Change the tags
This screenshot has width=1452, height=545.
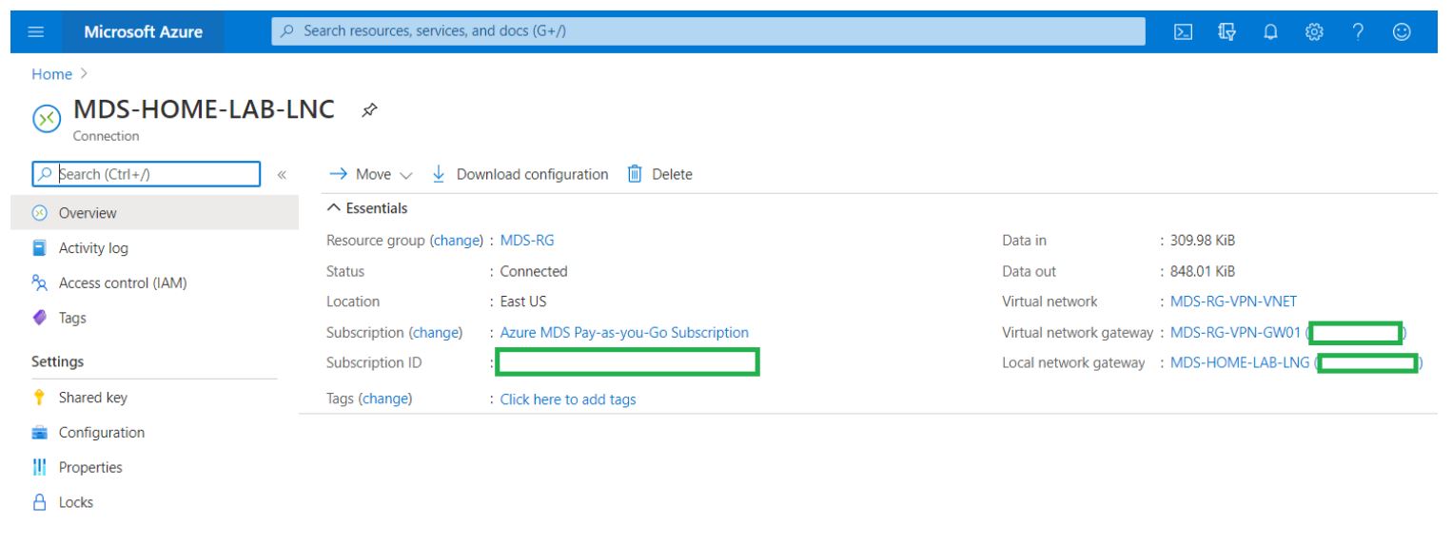click(x=385, y=399)
